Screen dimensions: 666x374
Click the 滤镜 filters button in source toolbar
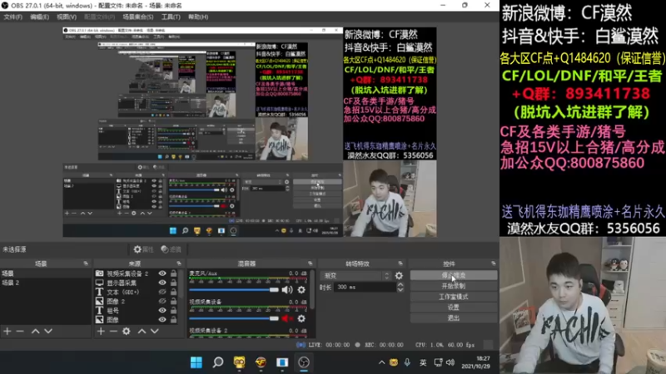[171, 249]
